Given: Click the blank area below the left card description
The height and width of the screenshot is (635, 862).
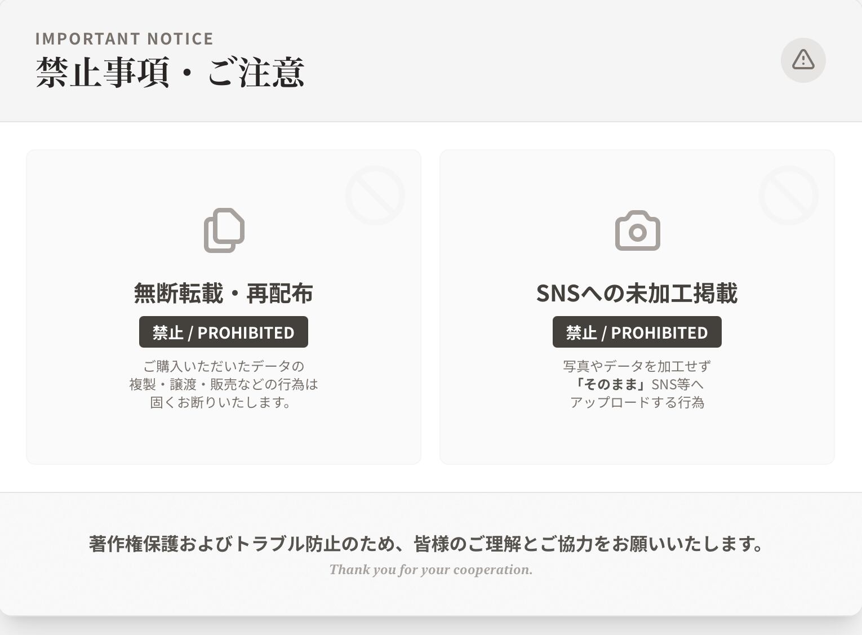Looking at the screenshot, I should 224,437.
